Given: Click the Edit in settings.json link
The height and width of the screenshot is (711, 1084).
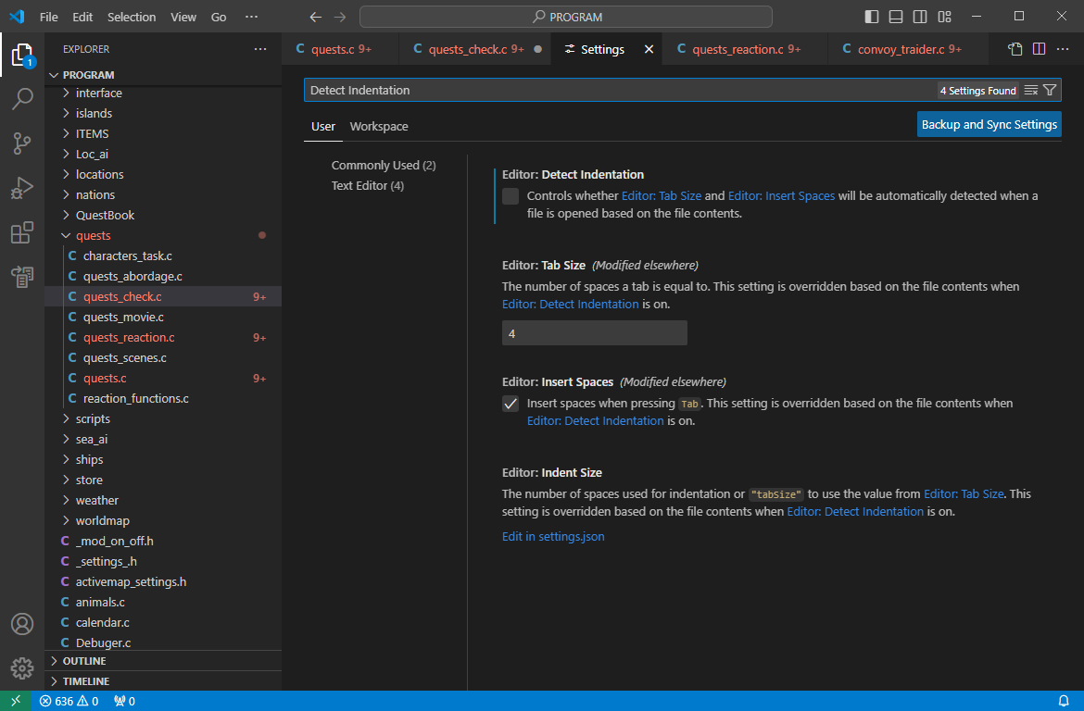Looking at the screenshot, I should pyautogui.click(x=553, y=536).
